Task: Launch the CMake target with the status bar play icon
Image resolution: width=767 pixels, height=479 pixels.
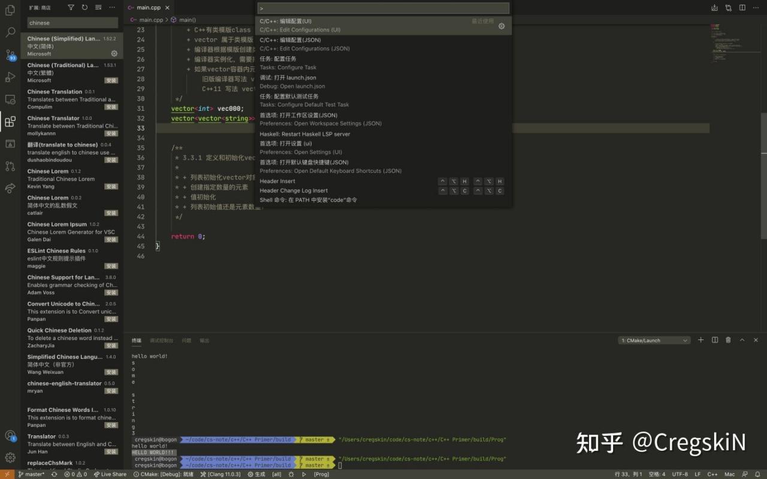Action: coord(304,474)
